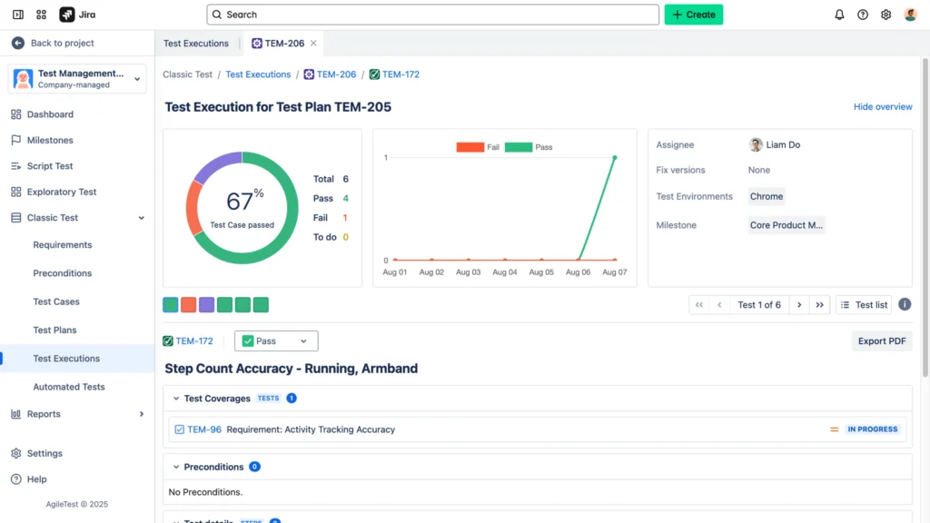Viewport: 930px width, 523px height.
Task: Collapse the Test Coverages section
Action: coord(176,399)
